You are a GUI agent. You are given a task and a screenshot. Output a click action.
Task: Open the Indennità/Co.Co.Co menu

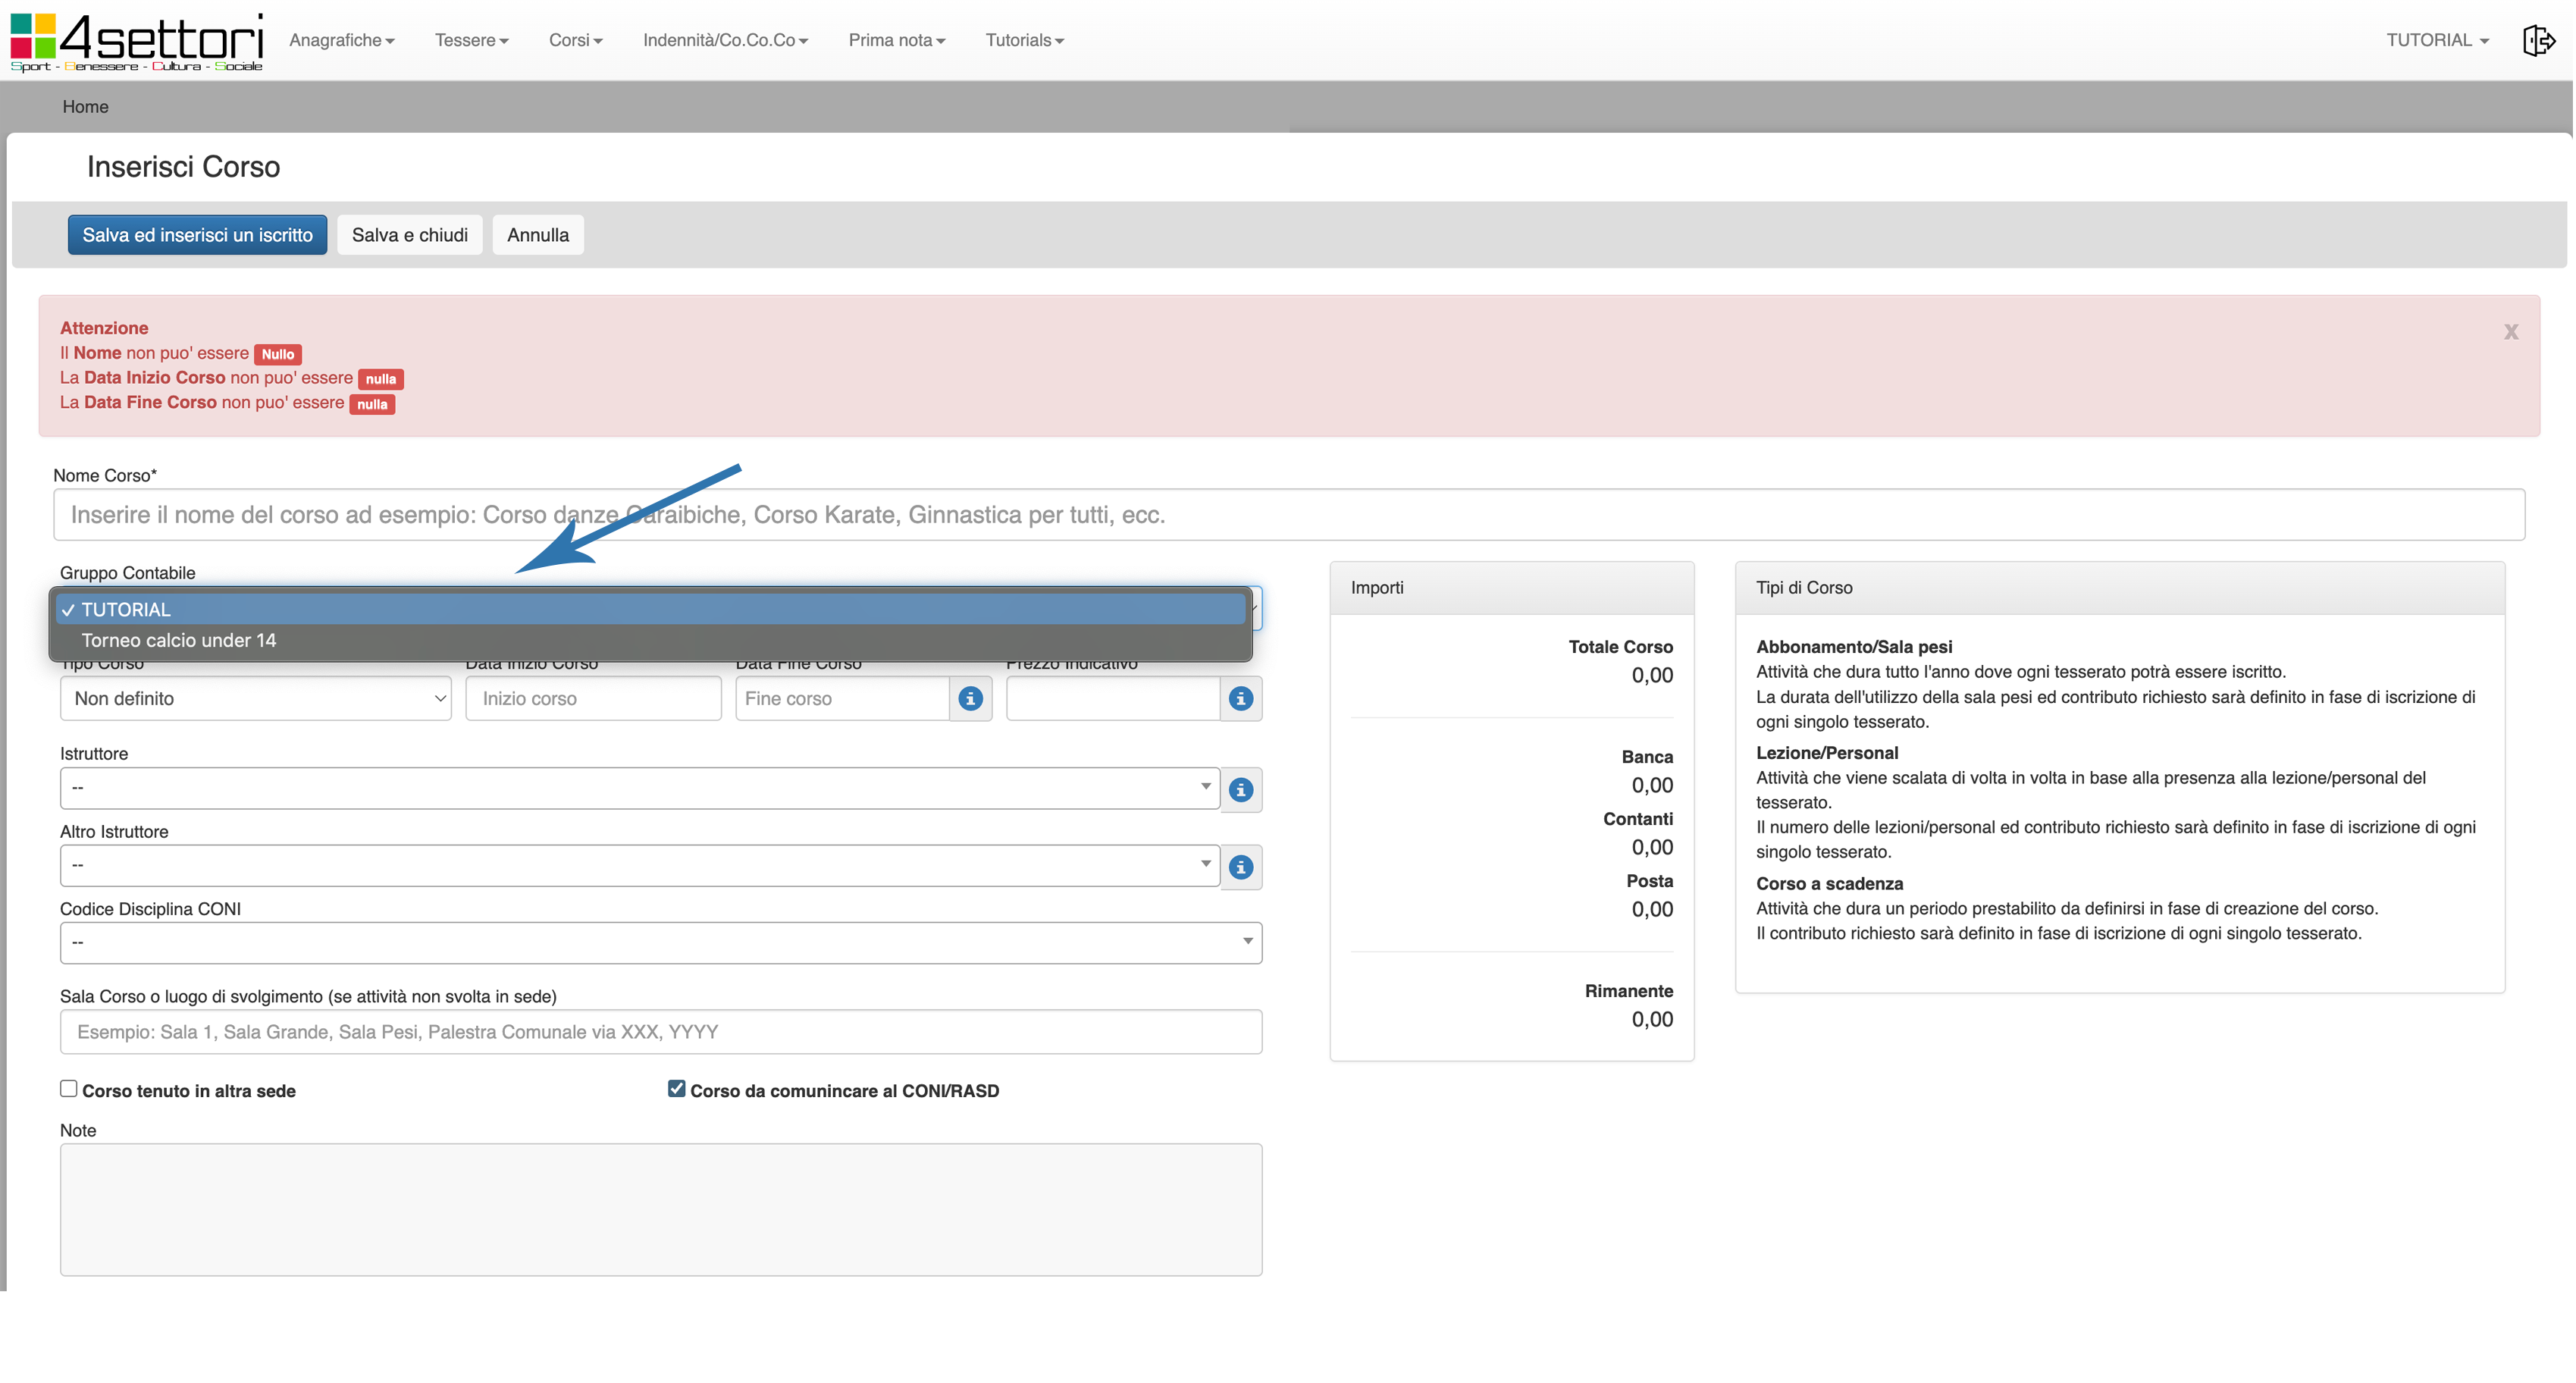tap(725, 41)
